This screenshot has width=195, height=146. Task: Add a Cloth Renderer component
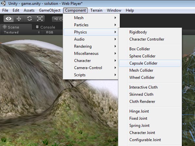pos(150,102)
